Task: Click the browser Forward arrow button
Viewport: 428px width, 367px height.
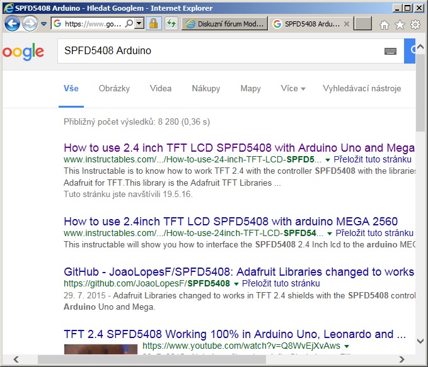Action: pyautogui.click(x=30, y=24)
